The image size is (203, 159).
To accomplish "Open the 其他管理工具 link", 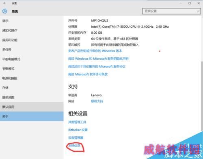I will (77, 122).
